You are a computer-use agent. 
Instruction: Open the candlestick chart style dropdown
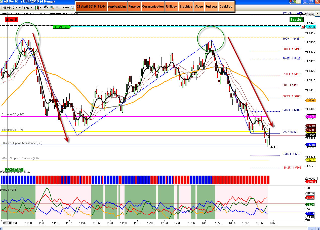[x=38, y=8]
